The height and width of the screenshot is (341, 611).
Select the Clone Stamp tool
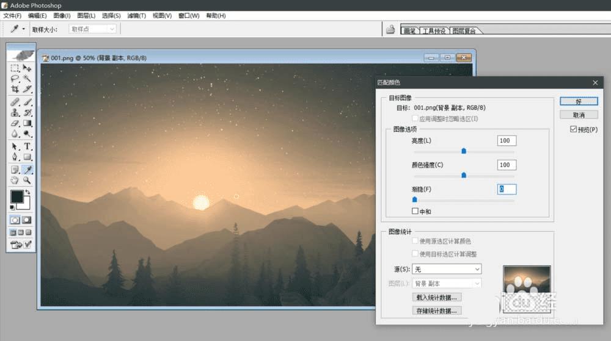tap(15, 113)
